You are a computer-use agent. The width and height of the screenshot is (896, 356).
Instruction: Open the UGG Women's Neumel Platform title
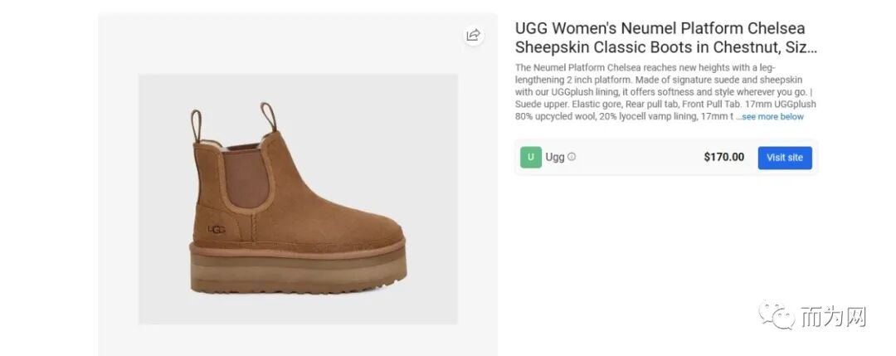click(666, 37)
